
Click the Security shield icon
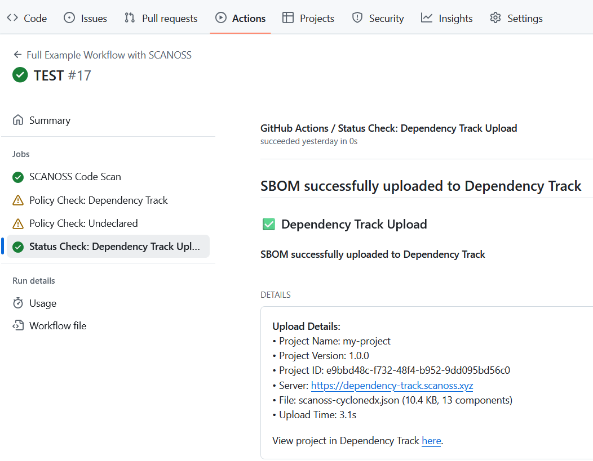[x=357, y=18]
